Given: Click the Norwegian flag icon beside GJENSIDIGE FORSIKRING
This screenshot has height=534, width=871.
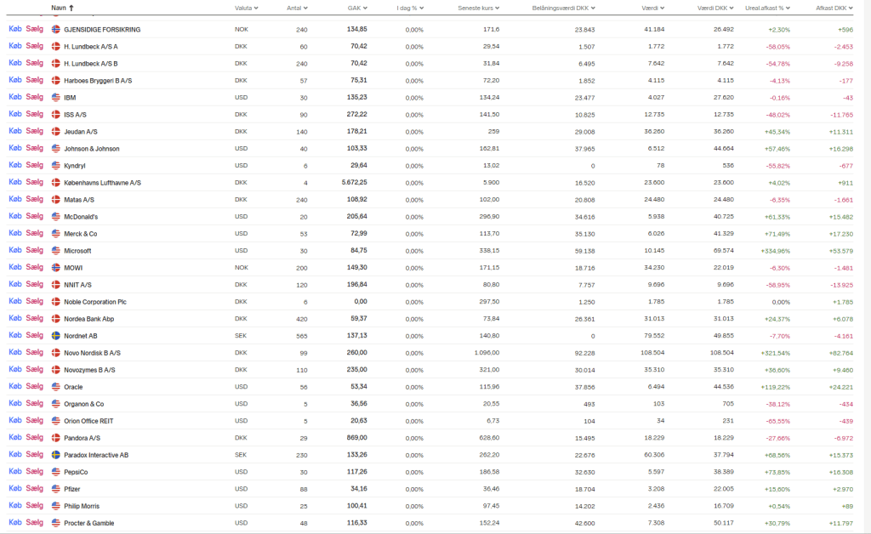Looking at the screenshot, I should coord(56,29).
